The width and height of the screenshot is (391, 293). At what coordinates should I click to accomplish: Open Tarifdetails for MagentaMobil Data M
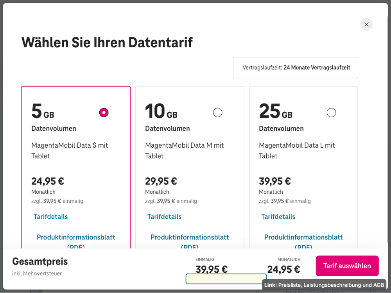165,216
